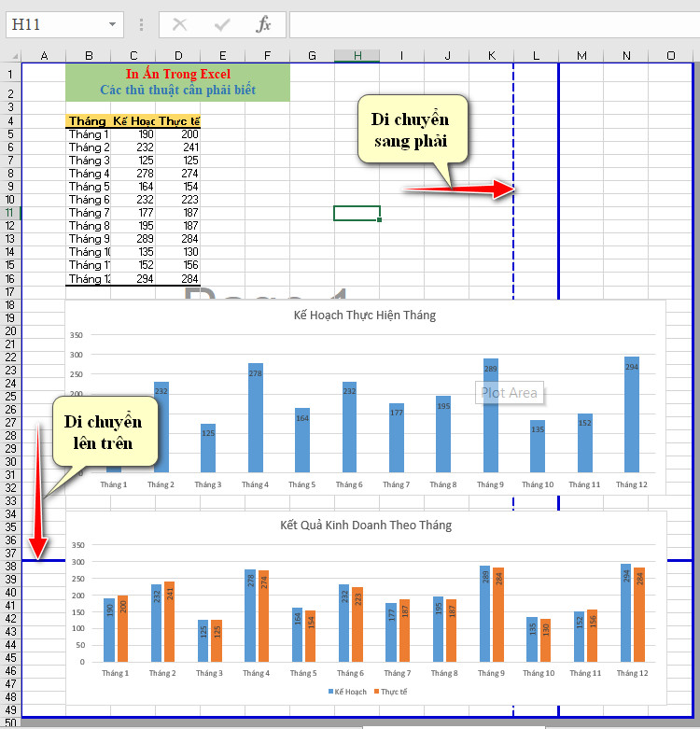Click the 'Thực tế' legend entry
The height and width of the screenshot is (729, 700).
point(390,692)
